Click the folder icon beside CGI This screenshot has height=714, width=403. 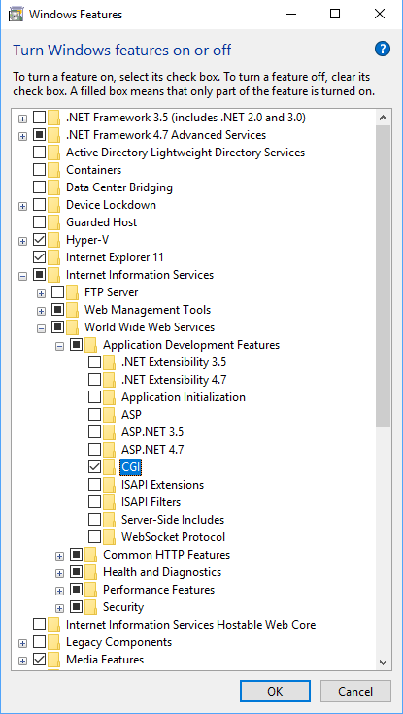click(x=109, y=466)
